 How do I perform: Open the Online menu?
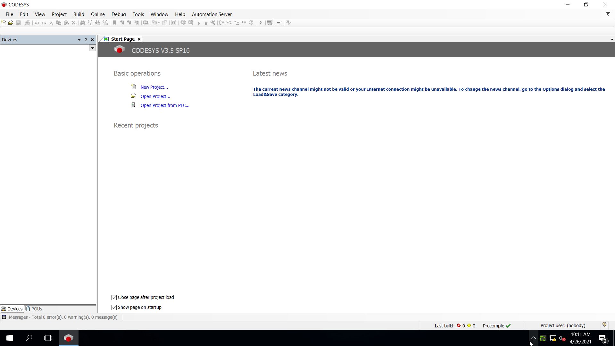point(98,14)
